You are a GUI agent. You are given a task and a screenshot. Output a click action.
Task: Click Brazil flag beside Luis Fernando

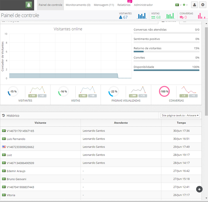(x=4, y=139)
